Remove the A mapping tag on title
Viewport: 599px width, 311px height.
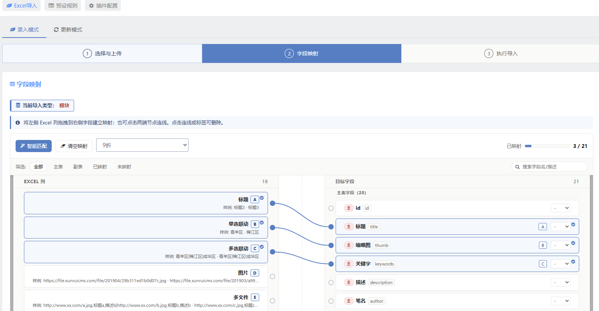pos(543,227)
